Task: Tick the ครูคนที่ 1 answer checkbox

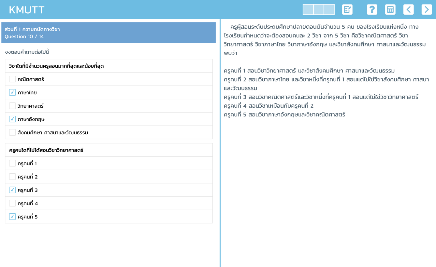Action: click(12, 163)
